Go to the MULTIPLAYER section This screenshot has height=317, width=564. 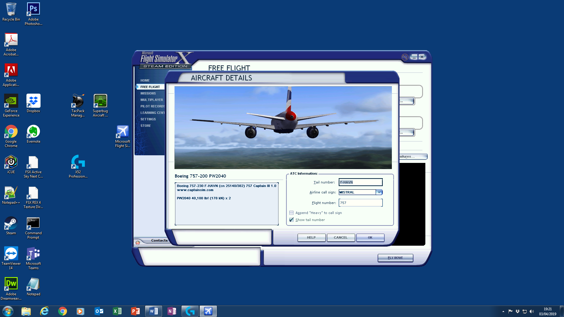pyautogui.click(x=152, y=100)
